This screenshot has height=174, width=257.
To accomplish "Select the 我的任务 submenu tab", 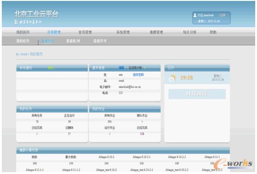I will click(23, 41).
